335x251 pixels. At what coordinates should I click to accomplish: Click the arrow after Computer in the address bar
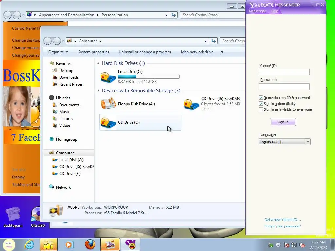[x=100, y=41]
